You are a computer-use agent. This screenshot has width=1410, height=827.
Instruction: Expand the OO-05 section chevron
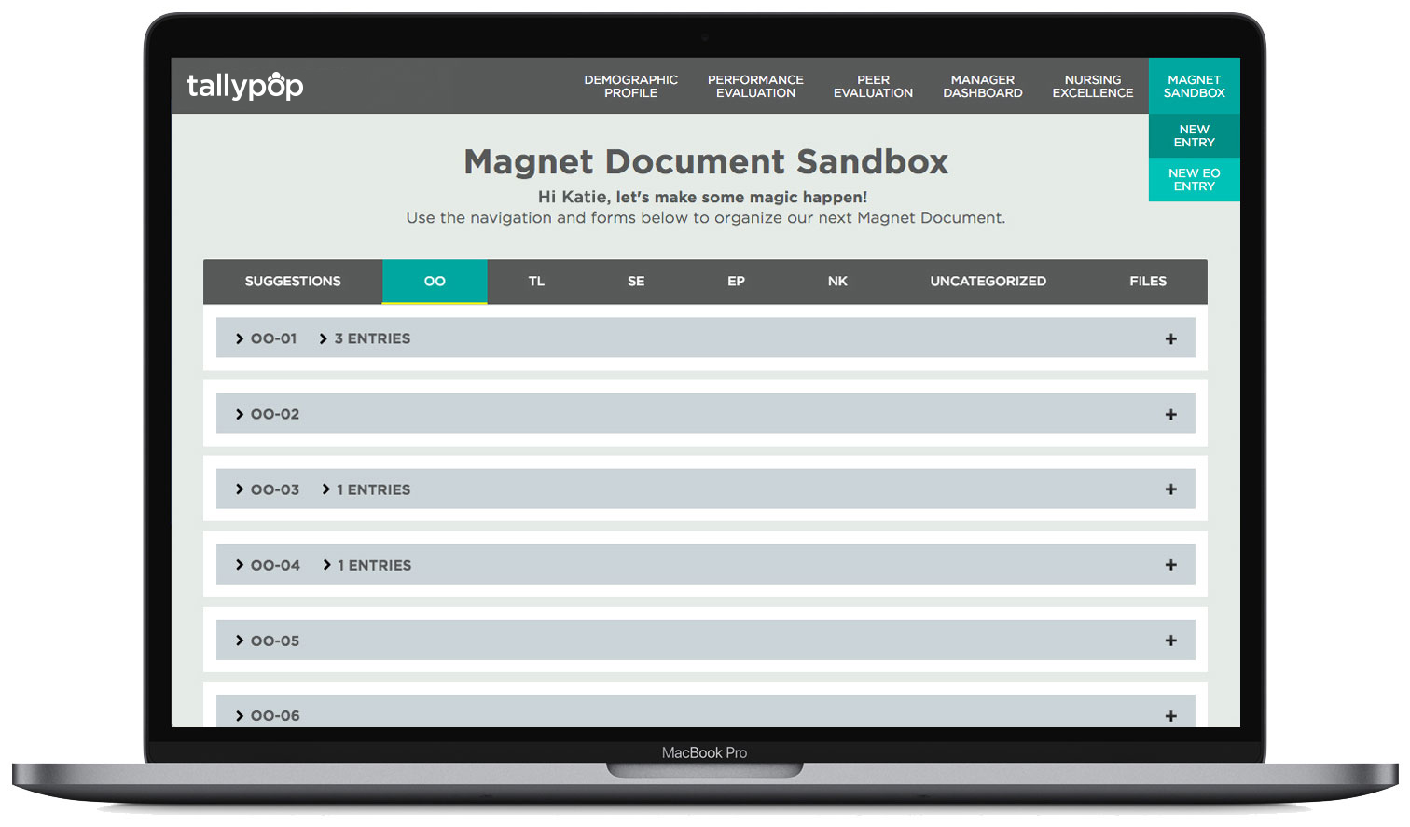[x=240, y=641]
